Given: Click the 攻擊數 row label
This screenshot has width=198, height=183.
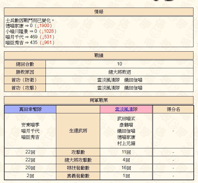Looking at the screenshot, I should (78, 152).
